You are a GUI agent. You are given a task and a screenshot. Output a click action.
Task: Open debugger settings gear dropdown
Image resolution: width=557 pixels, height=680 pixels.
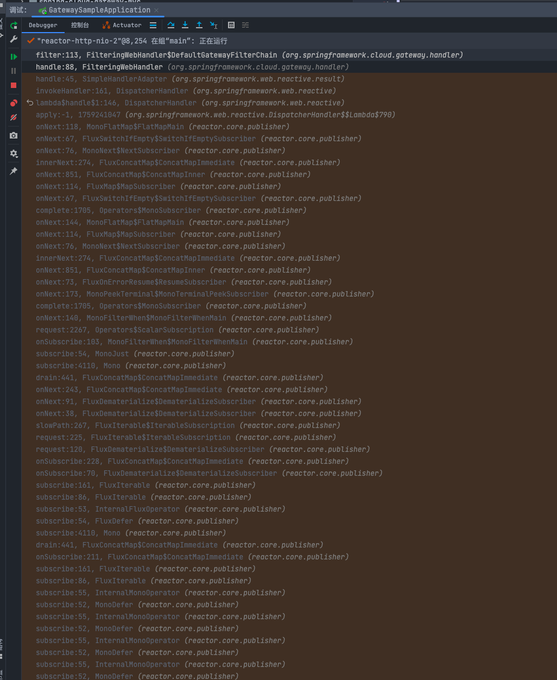tap(14, 154)
